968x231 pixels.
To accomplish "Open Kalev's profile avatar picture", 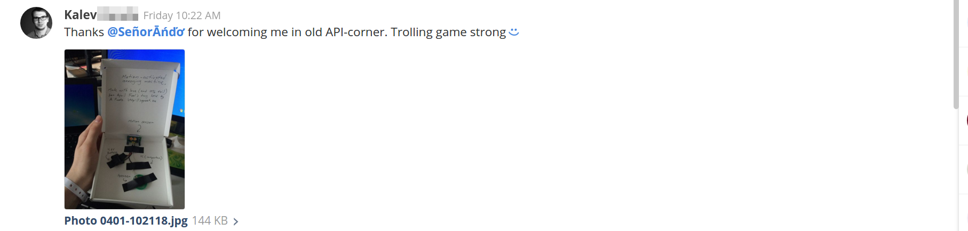I will (36, 23).
